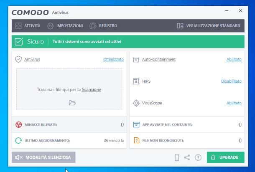Viewport: 255px width, 172px height.
Task: Click the Registro circular icon
Action: click(93, 26)
